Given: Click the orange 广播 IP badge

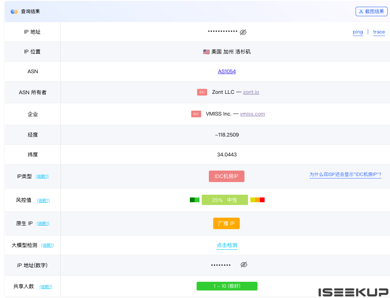Looking at the screenshot, I should coord(226,224).
